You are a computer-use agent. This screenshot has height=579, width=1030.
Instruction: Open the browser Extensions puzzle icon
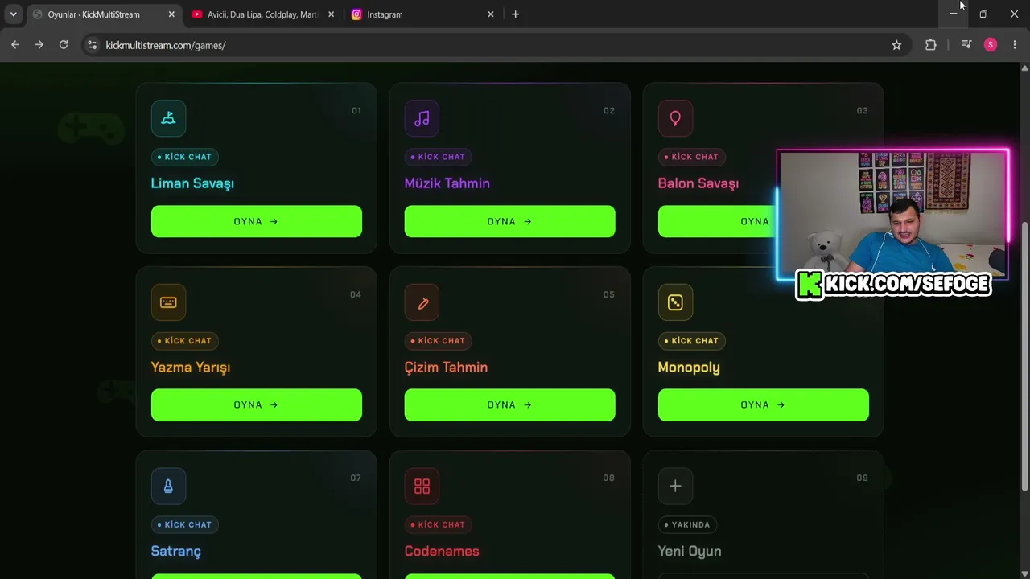pyautogui.click(x=931, y=45)
